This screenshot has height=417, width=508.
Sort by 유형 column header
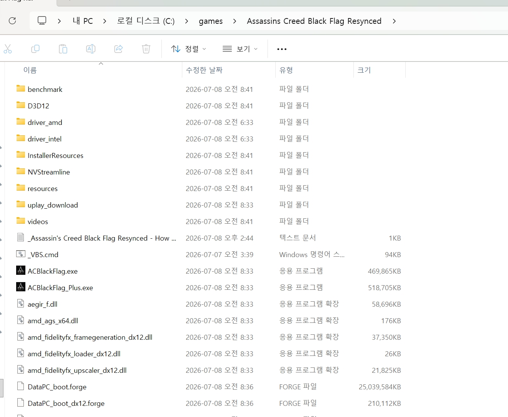(286, 70)
